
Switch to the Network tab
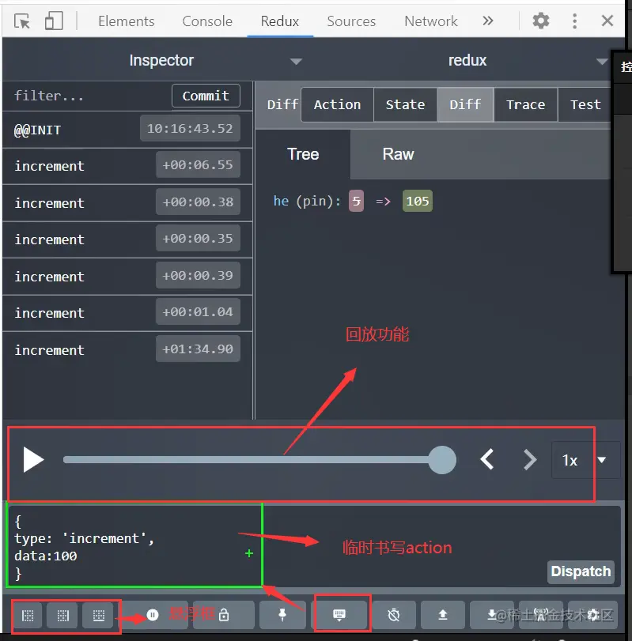(x=431, y=21)
